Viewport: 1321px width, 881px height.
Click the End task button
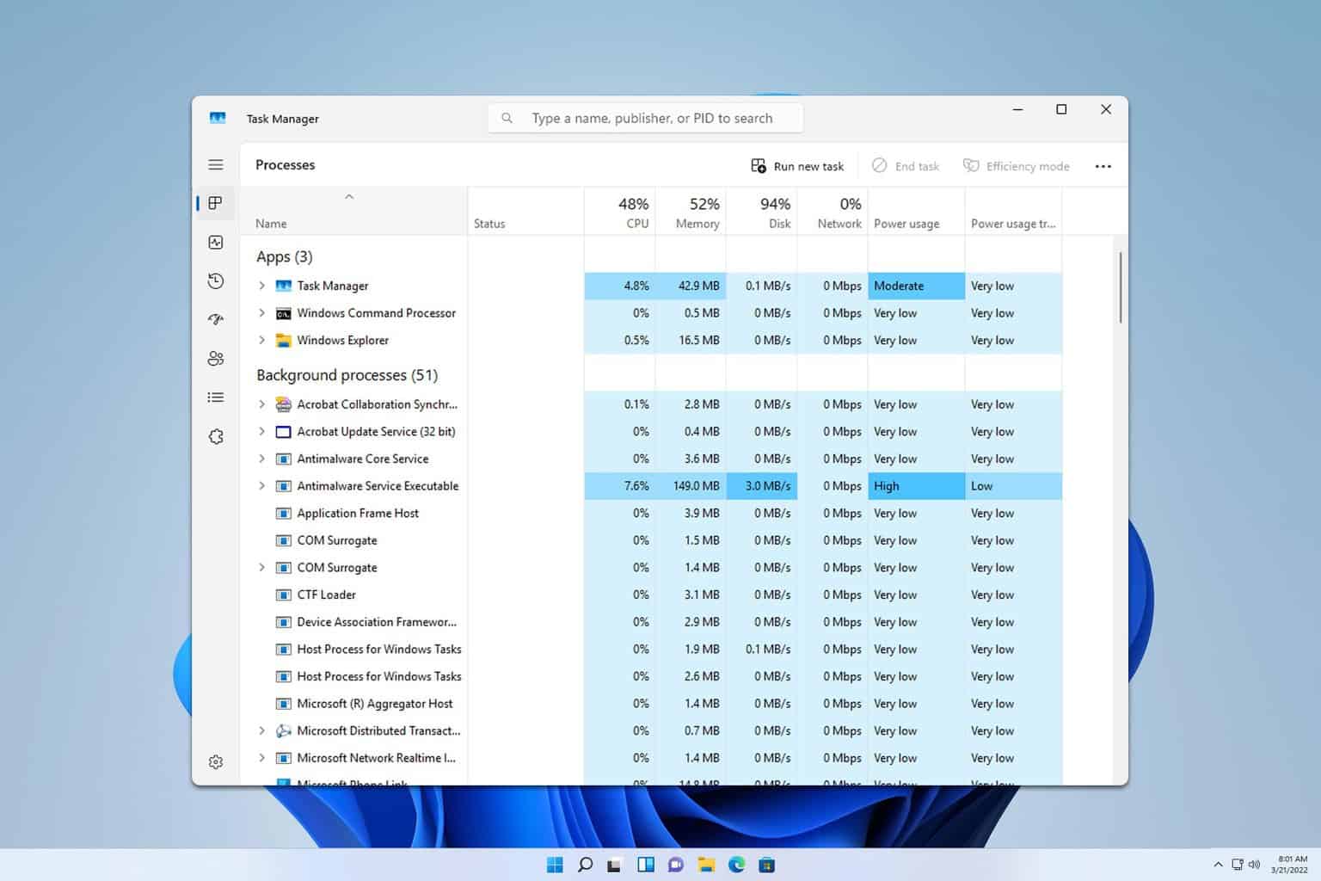[x=906, y=166]
